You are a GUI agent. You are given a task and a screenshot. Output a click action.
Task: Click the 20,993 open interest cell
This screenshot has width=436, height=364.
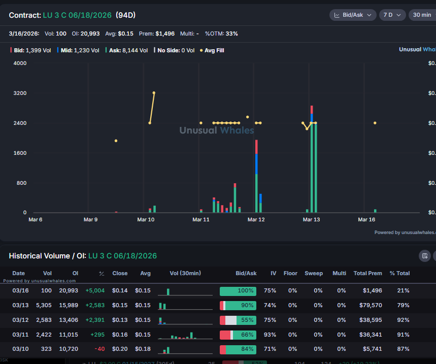tap(69, 290)
